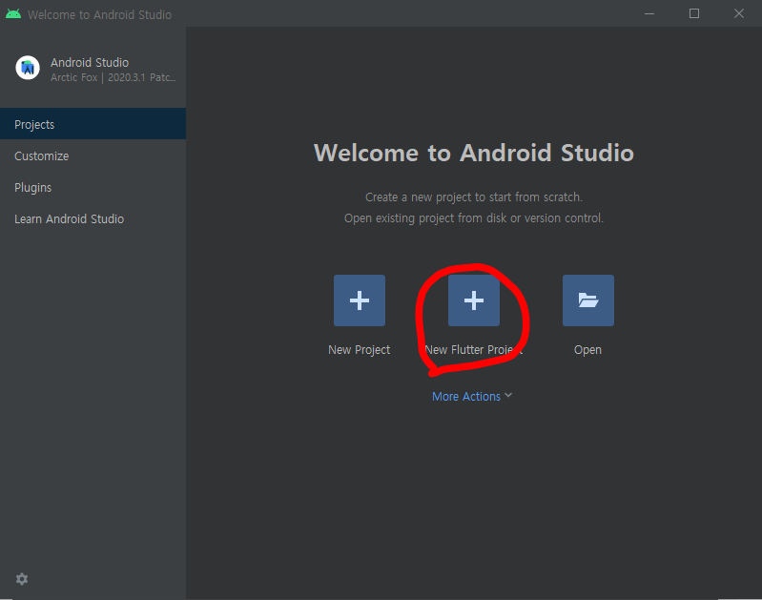
Task: Open the settings gear in the sidebar
Action: click(x=22, y=579)
